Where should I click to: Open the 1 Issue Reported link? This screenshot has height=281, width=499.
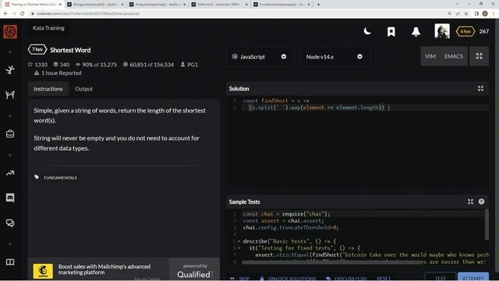pyautogui.click(x=58, y=73)
